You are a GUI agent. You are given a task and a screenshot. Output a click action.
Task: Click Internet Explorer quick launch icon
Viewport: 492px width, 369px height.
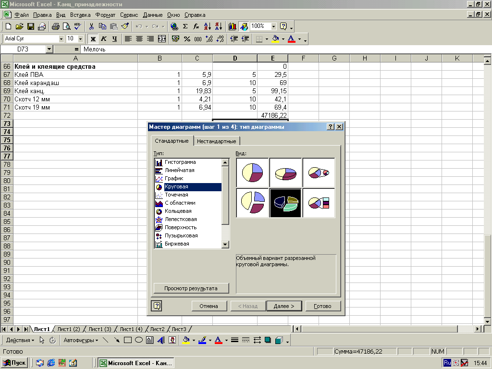(51, 363)
